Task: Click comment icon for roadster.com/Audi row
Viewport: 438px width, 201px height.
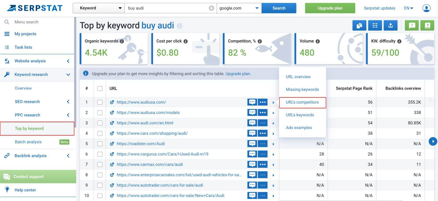Action: 252,144
